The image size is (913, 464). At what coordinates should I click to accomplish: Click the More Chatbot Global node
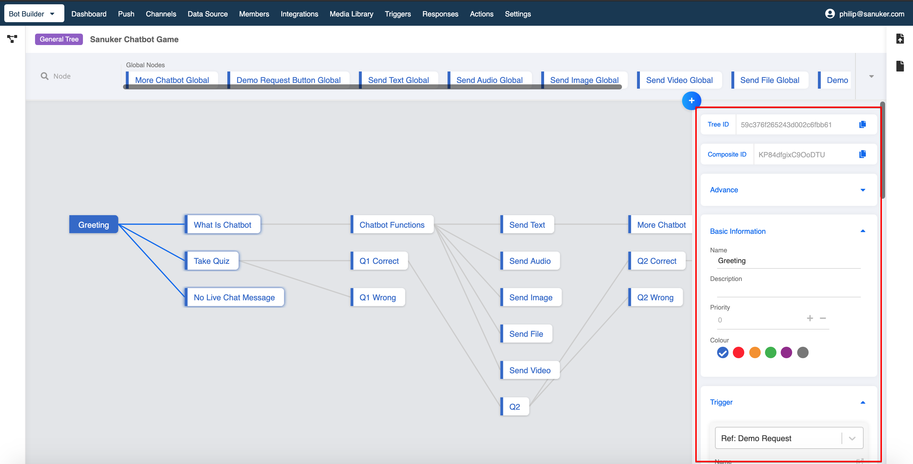click(172, 80)
